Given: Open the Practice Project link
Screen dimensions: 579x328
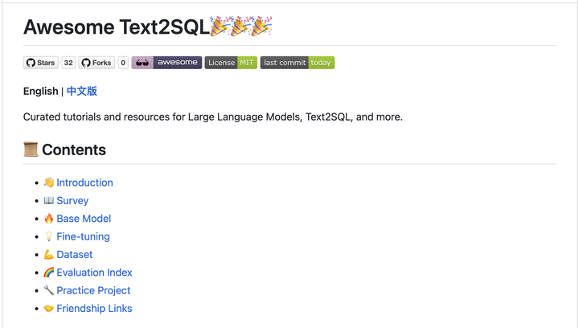Looking at the screenshot, I should [93, 290].
